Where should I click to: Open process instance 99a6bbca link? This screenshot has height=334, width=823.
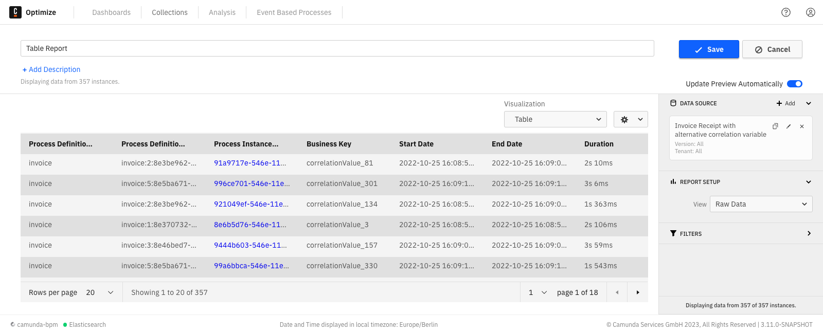click(x=252, y=266)
